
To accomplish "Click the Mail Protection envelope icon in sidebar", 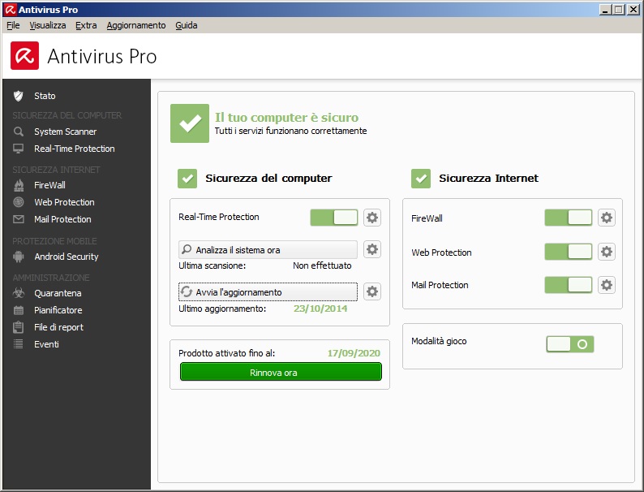I will coord(19,219).
